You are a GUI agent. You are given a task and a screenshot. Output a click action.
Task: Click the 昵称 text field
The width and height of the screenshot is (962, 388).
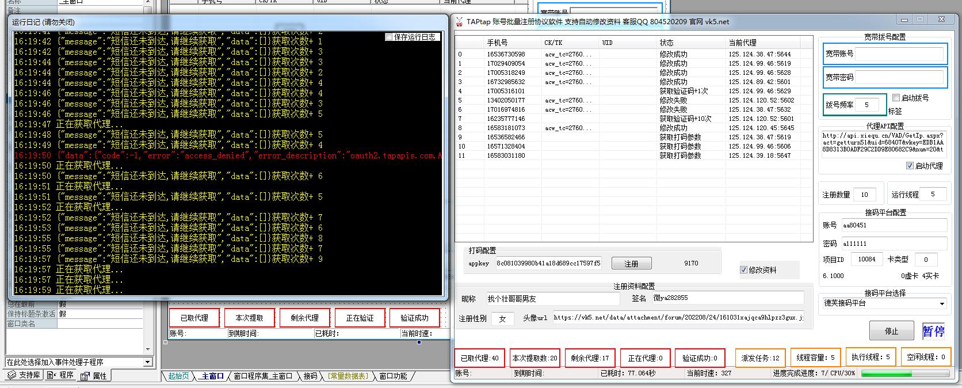tap(552, 299)
